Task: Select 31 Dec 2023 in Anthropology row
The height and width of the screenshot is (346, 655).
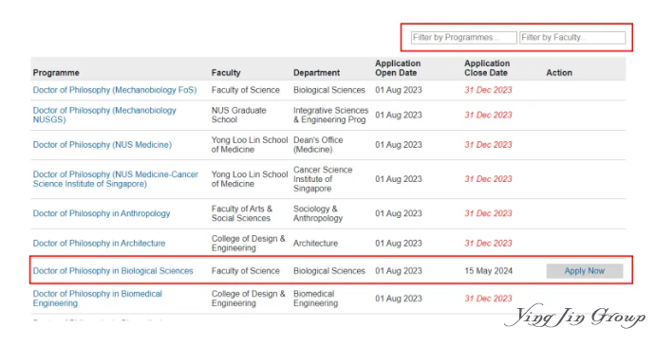Action: (488, 213)
